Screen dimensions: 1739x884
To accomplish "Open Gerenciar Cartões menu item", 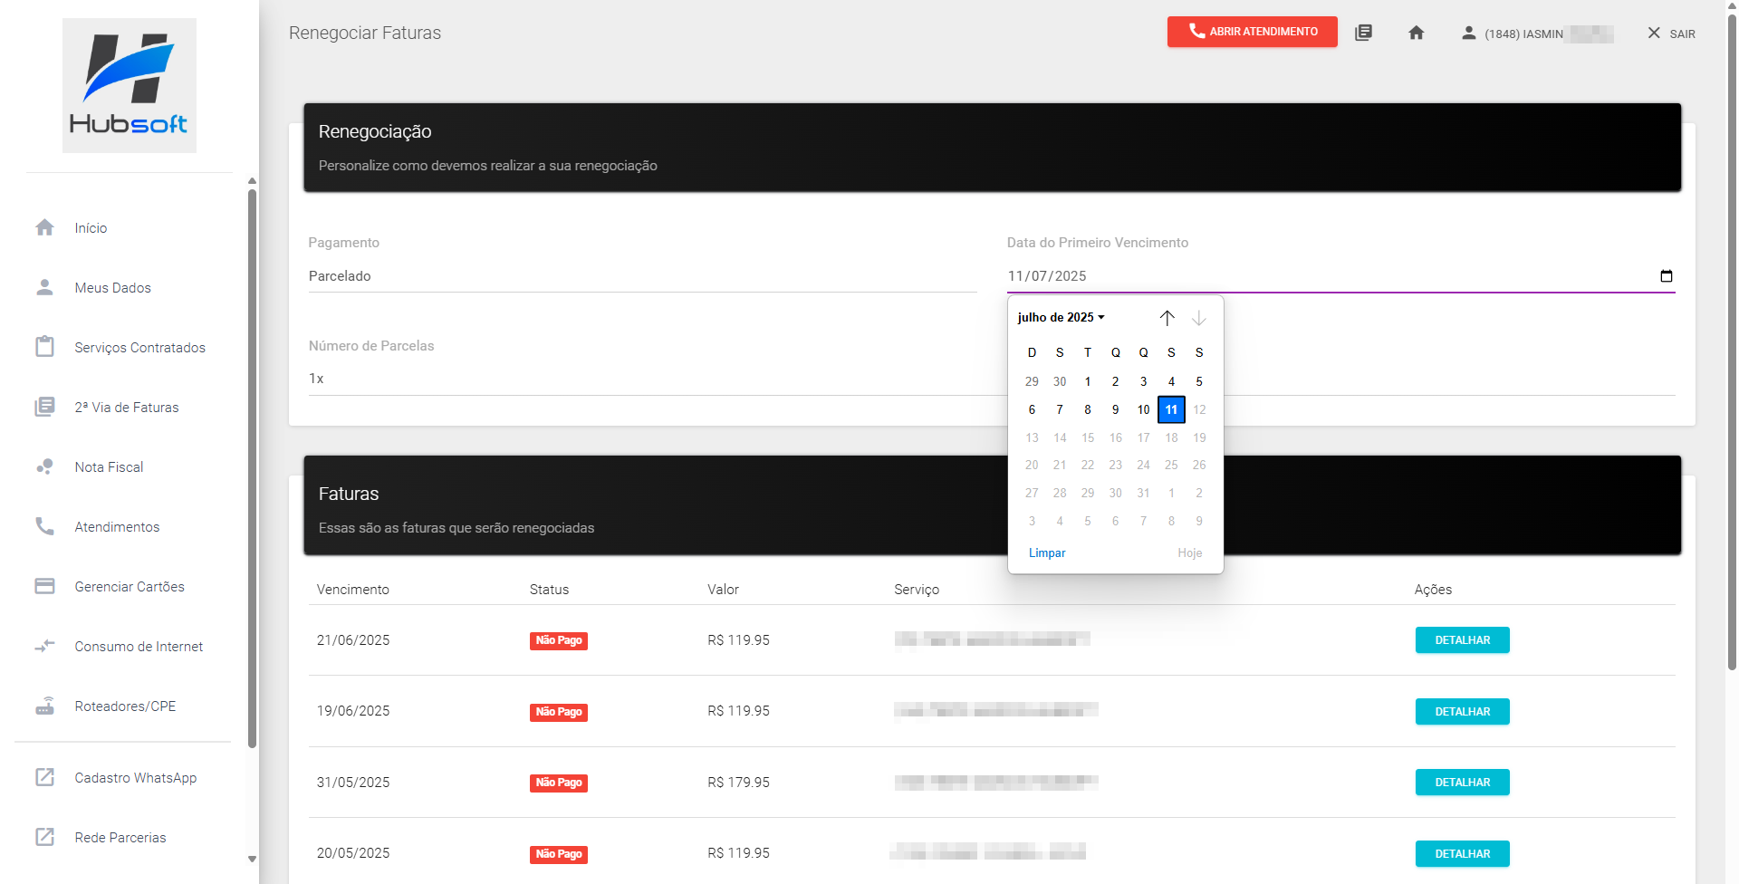I will point(130,587).
